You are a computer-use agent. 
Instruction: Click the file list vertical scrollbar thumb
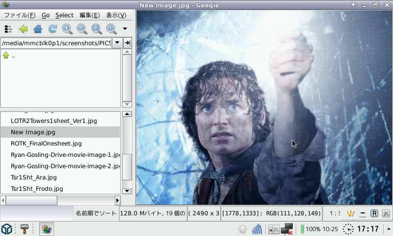(127, 167)
